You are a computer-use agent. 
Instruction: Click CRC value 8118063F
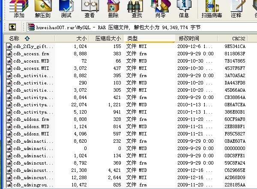point(235,54)
